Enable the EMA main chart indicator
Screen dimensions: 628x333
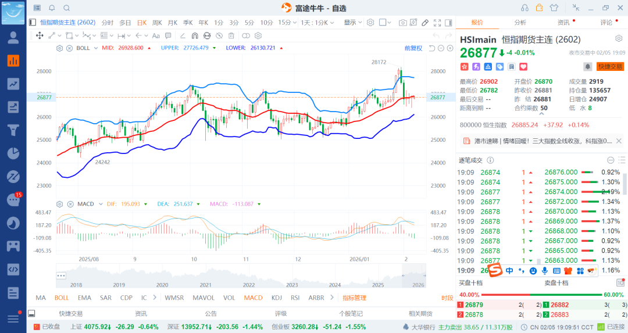[84, 298]
